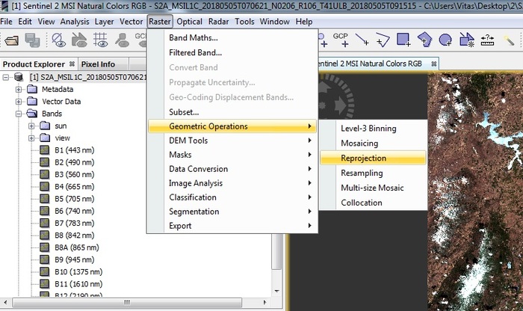Open the Band Maths dialog entry
Viewport: 523px width, 311px height.
(x=194, y=38)
